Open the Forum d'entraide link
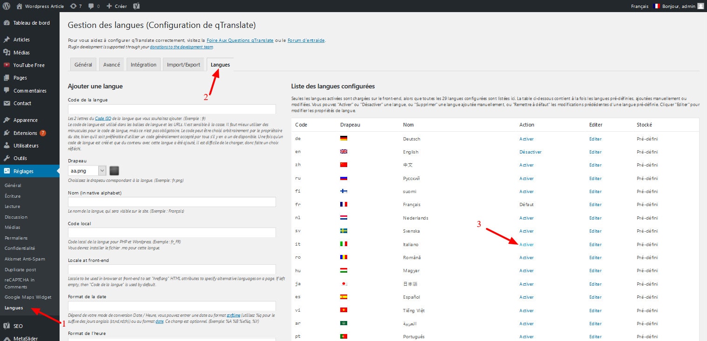The height and width of the screenshot is (341, 707). 306,40
